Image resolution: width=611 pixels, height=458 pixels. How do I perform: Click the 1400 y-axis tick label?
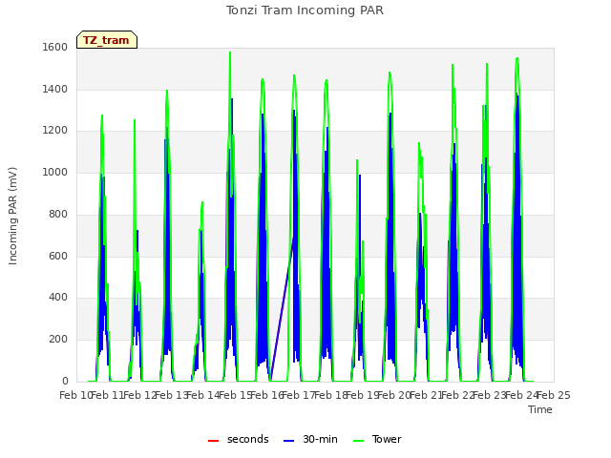click(55, 89)
